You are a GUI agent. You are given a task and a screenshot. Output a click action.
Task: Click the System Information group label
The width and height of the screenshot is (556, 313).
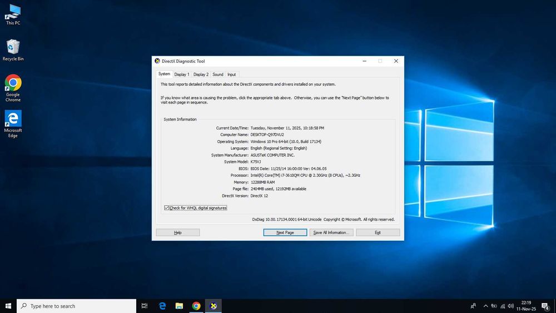click(x=180, y=120)
